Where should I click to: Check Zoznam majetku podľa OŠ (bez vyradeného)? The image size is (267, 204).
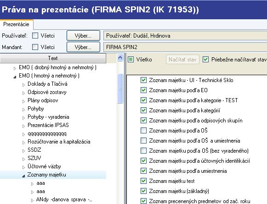(x=143, y=151)
